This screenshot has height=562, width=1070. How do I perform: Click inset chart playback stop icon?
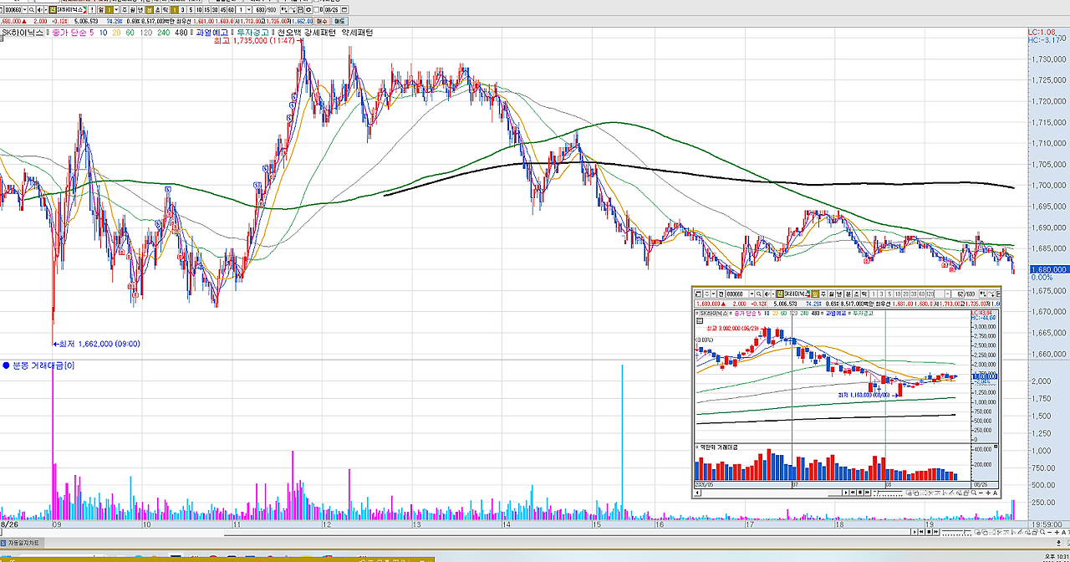[859, 493]
